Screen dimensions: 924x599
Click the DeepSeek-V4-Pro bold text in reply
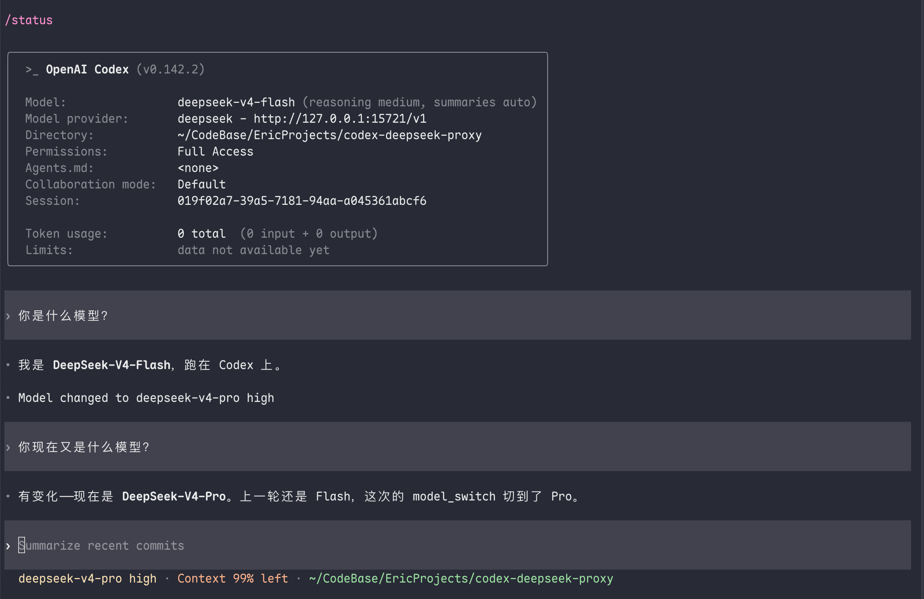coord(174,496)
